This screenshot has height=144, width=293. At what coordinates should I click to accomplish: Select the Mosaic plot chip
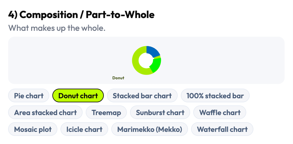pos(33,129)
